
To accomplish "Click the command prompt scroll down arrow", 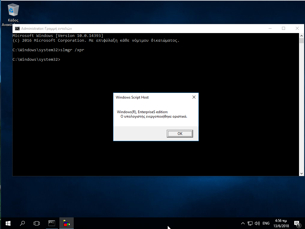I will click(301, 174).
